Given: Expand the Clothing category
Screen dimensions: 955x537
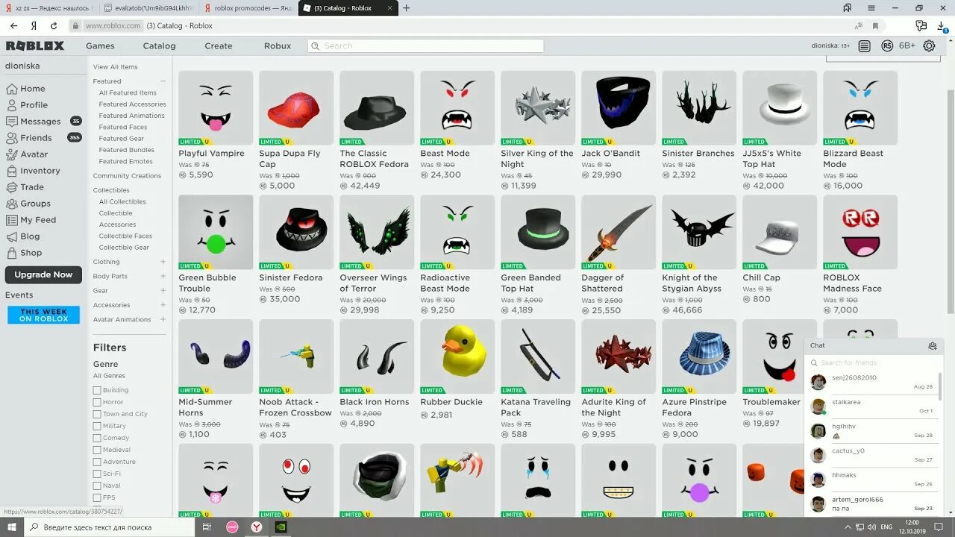Looking at the screenshot, I should tap(163, 262).
